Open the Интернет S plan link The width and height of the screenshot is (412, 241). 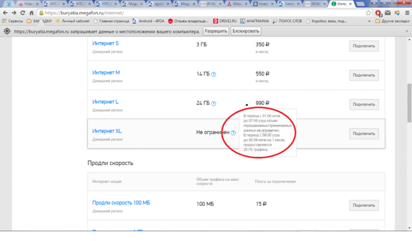[x=106, y=43]
